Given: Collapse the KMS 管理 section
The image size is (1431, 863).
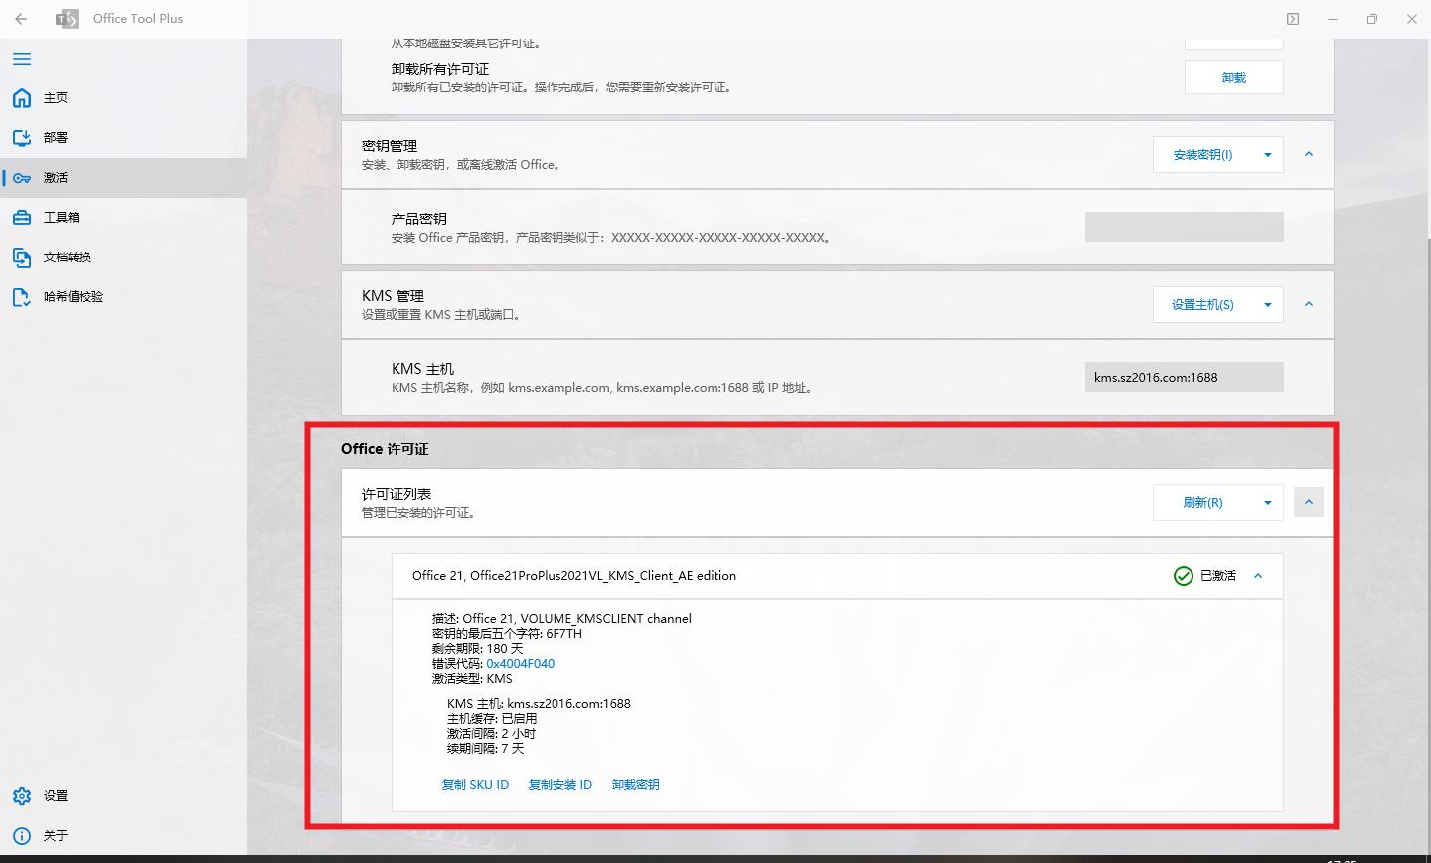Looking at the screenshot, I should pos(1308,304).
